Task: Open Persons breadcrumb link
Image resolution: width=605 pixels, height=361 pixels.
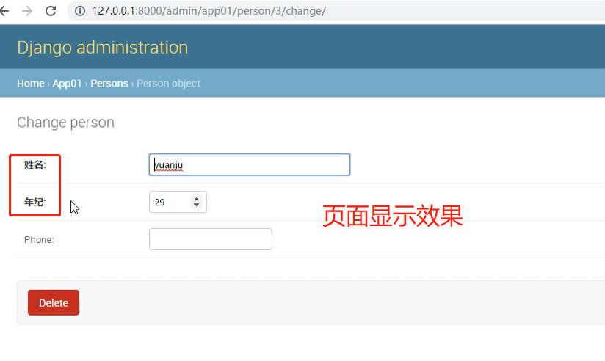Action: pos(109,84)
